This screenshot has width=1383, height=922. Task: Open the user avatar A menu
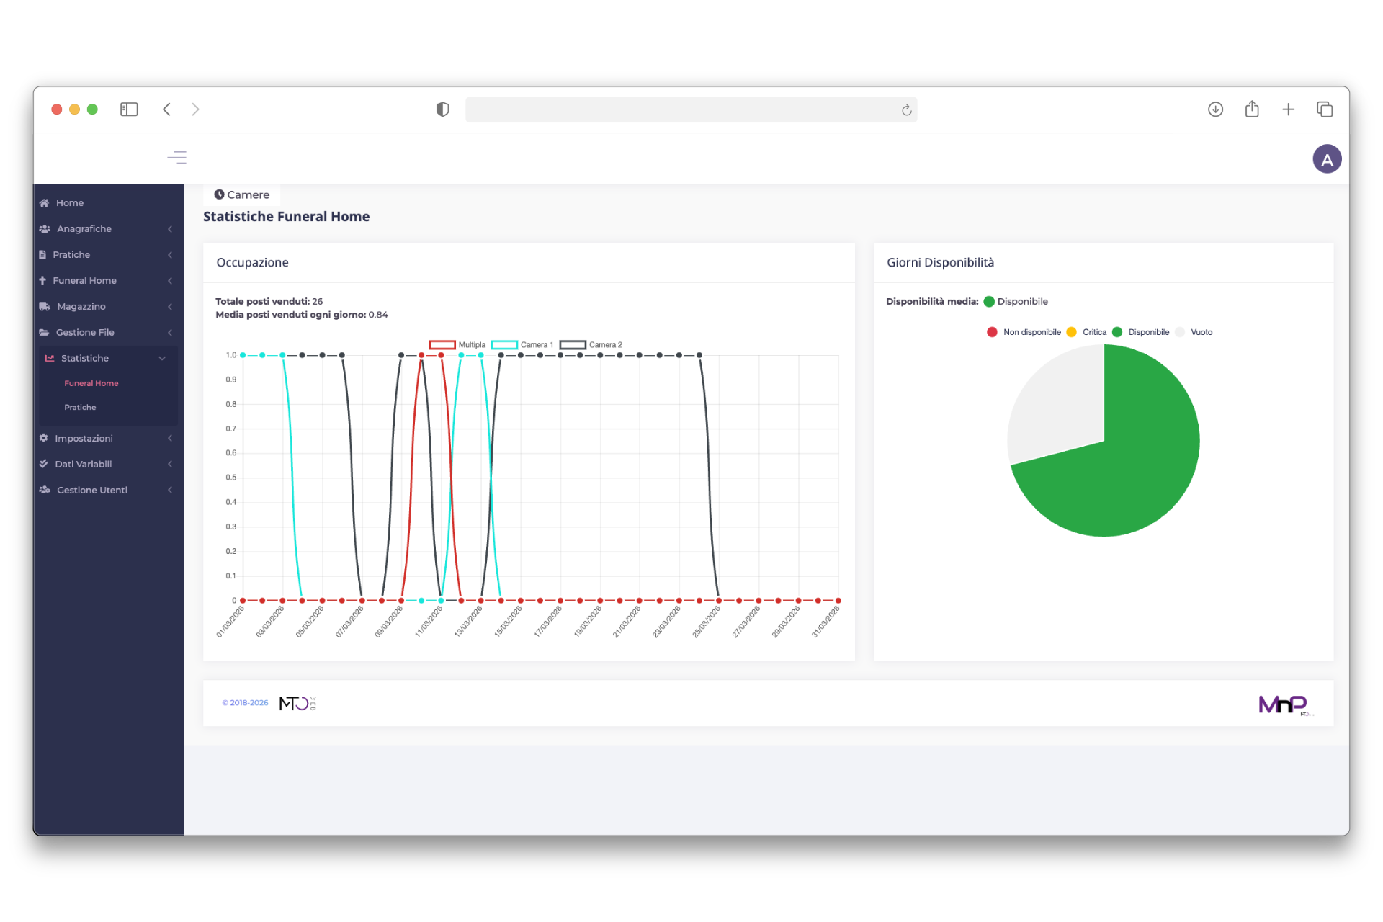1326,159
